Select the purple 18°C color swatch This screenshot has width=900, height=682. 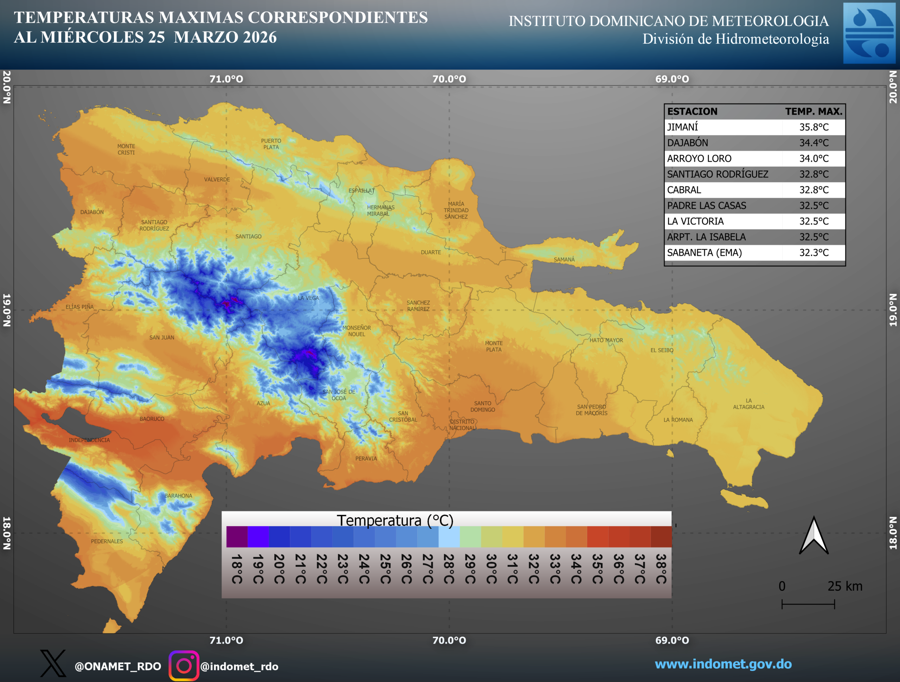pos(237,537)
